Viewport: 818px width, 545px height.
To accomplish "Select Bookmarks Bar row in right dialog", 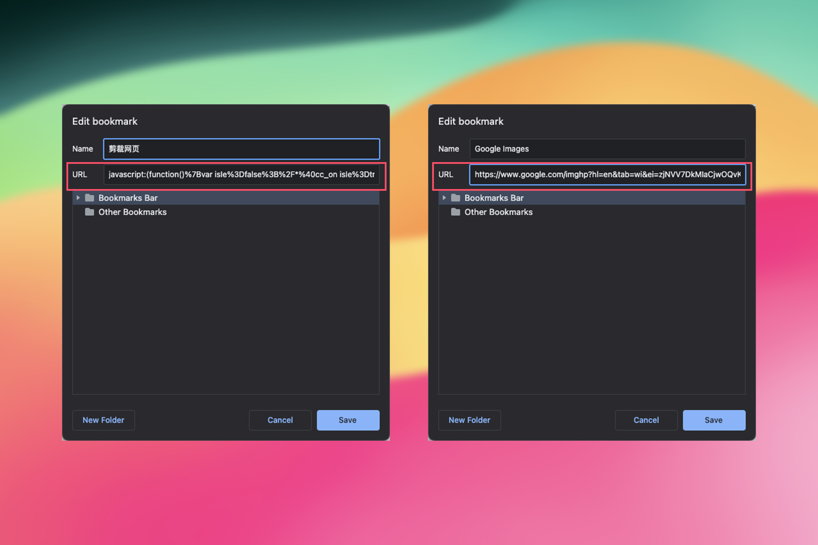I will pyautogui.click(x=592, y=198).
